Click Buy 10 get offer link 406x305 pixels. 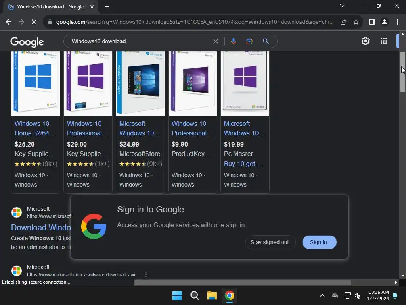243,164
